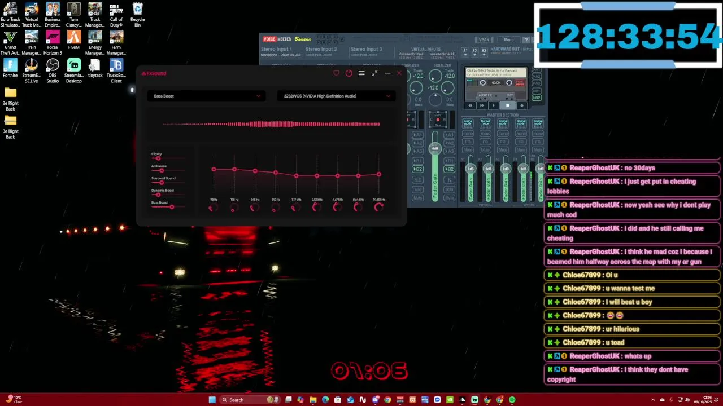The image size is (723, 406).
Task: Click the Voicemeeter cassette rewind button
Action: [471, 105]
